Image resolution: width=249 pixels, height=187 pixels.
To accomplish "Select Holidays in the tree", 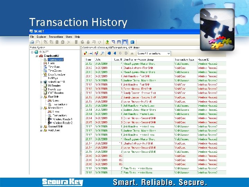I will (x=53, y=78).
